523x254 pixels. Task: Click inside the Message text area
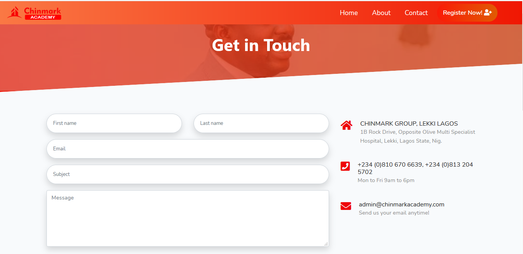click(x=188, y=218)
